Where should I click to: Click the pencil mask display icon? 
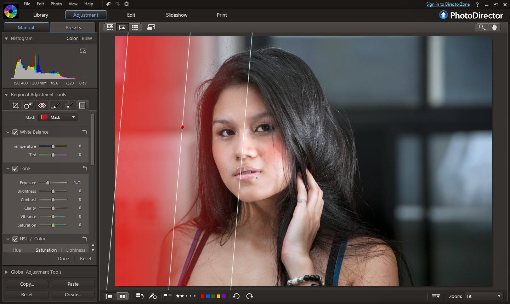[x=153, y=296]
